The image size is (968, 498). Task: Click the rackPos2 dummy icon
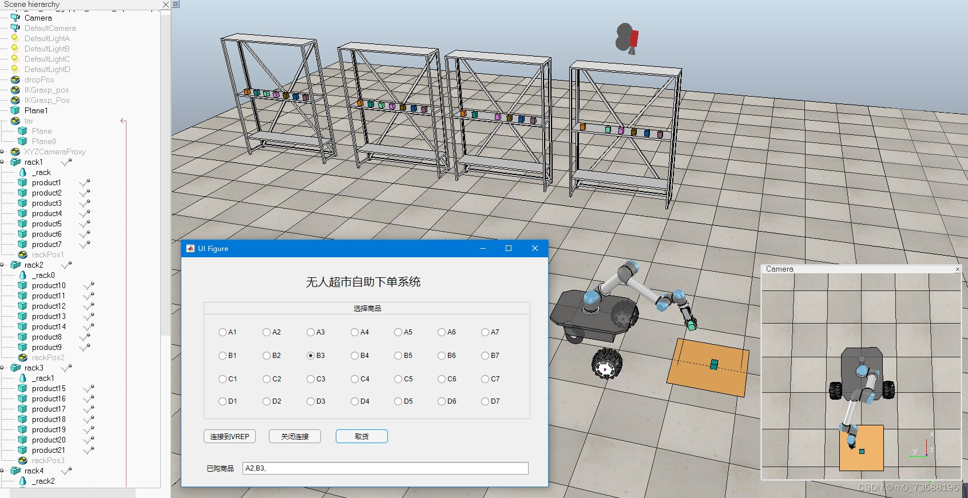(22, 357)
